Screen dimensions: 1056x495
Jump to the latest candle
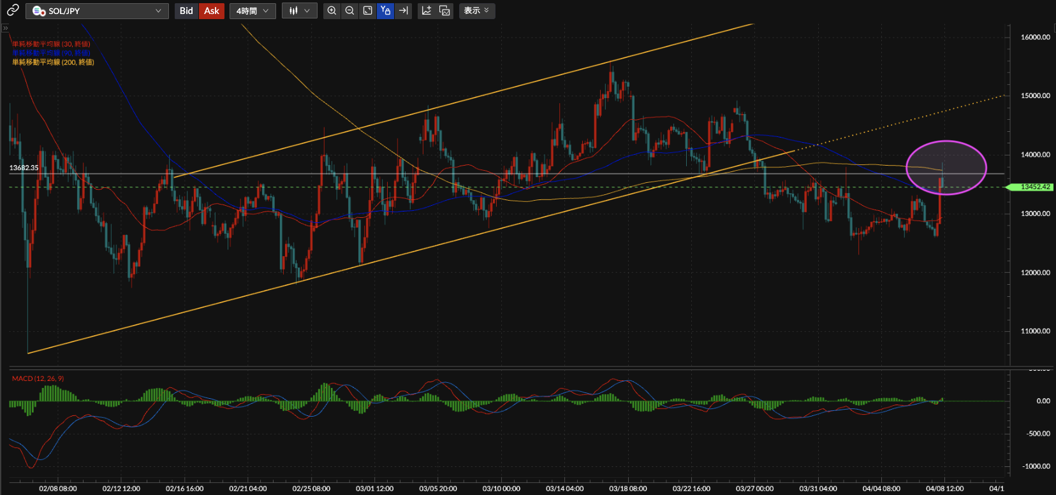(x=403, y=11)
